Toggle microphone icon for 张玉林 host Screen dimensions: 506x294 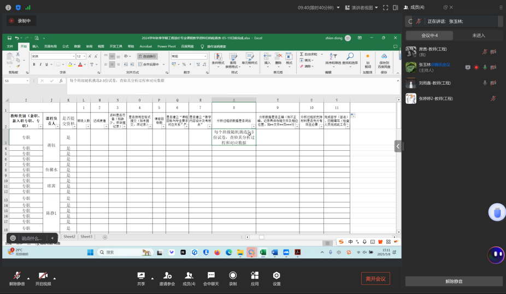tap(485, 67)
